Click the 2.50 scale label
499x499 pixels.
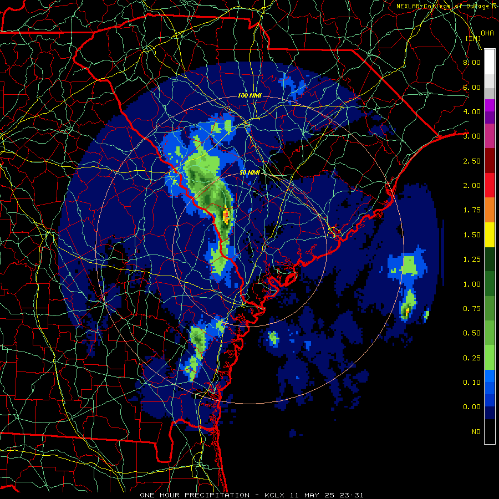coord(472,161)
